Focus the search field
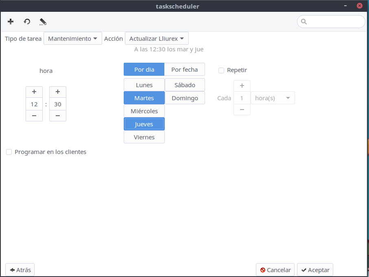This screenshot has width=369, height=277. [331, 22]
